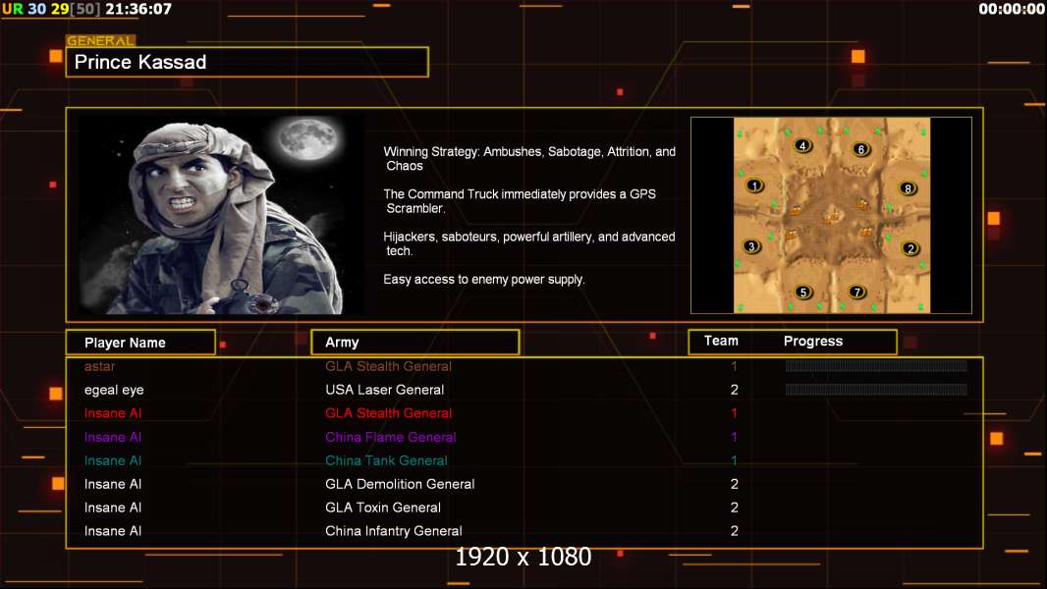Select start position 7 marker on minimap
The image size is (1047, 589).
pos(856,292)
